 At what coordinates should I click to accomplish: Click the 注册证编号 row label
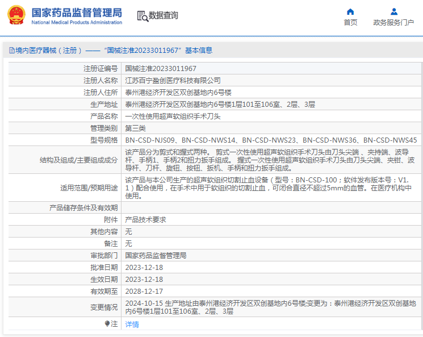[100, 69]
